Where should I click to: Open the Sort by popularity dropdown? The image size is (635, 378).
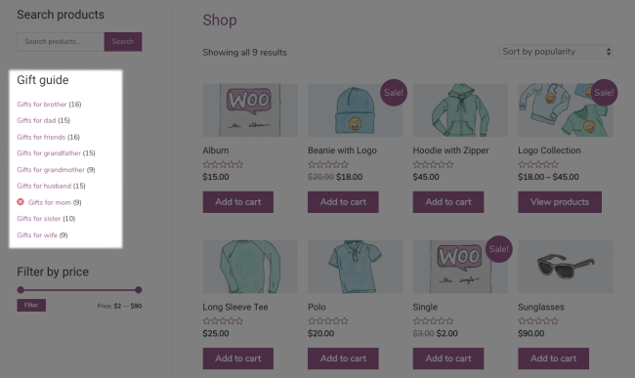click(556, 52)
